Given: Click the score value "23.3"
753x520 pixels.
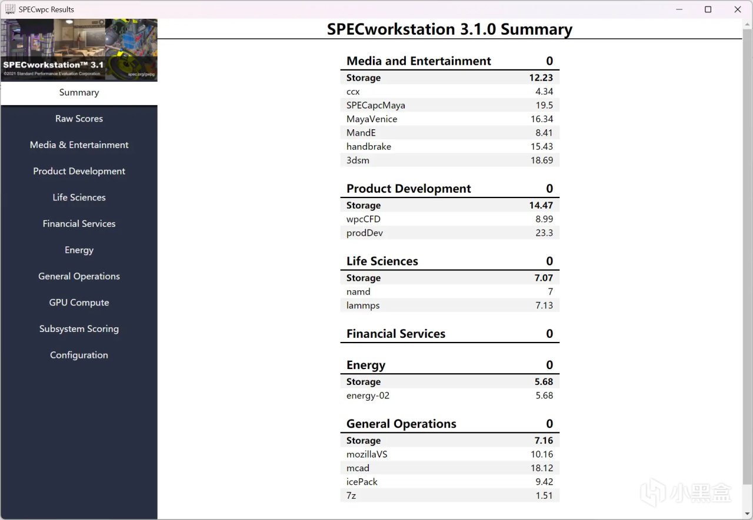Looking at the screenshot, I should [544, 233].
